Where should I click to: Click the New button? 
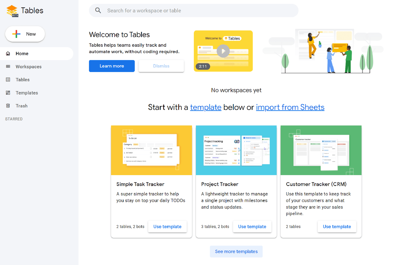pos(25,34)
